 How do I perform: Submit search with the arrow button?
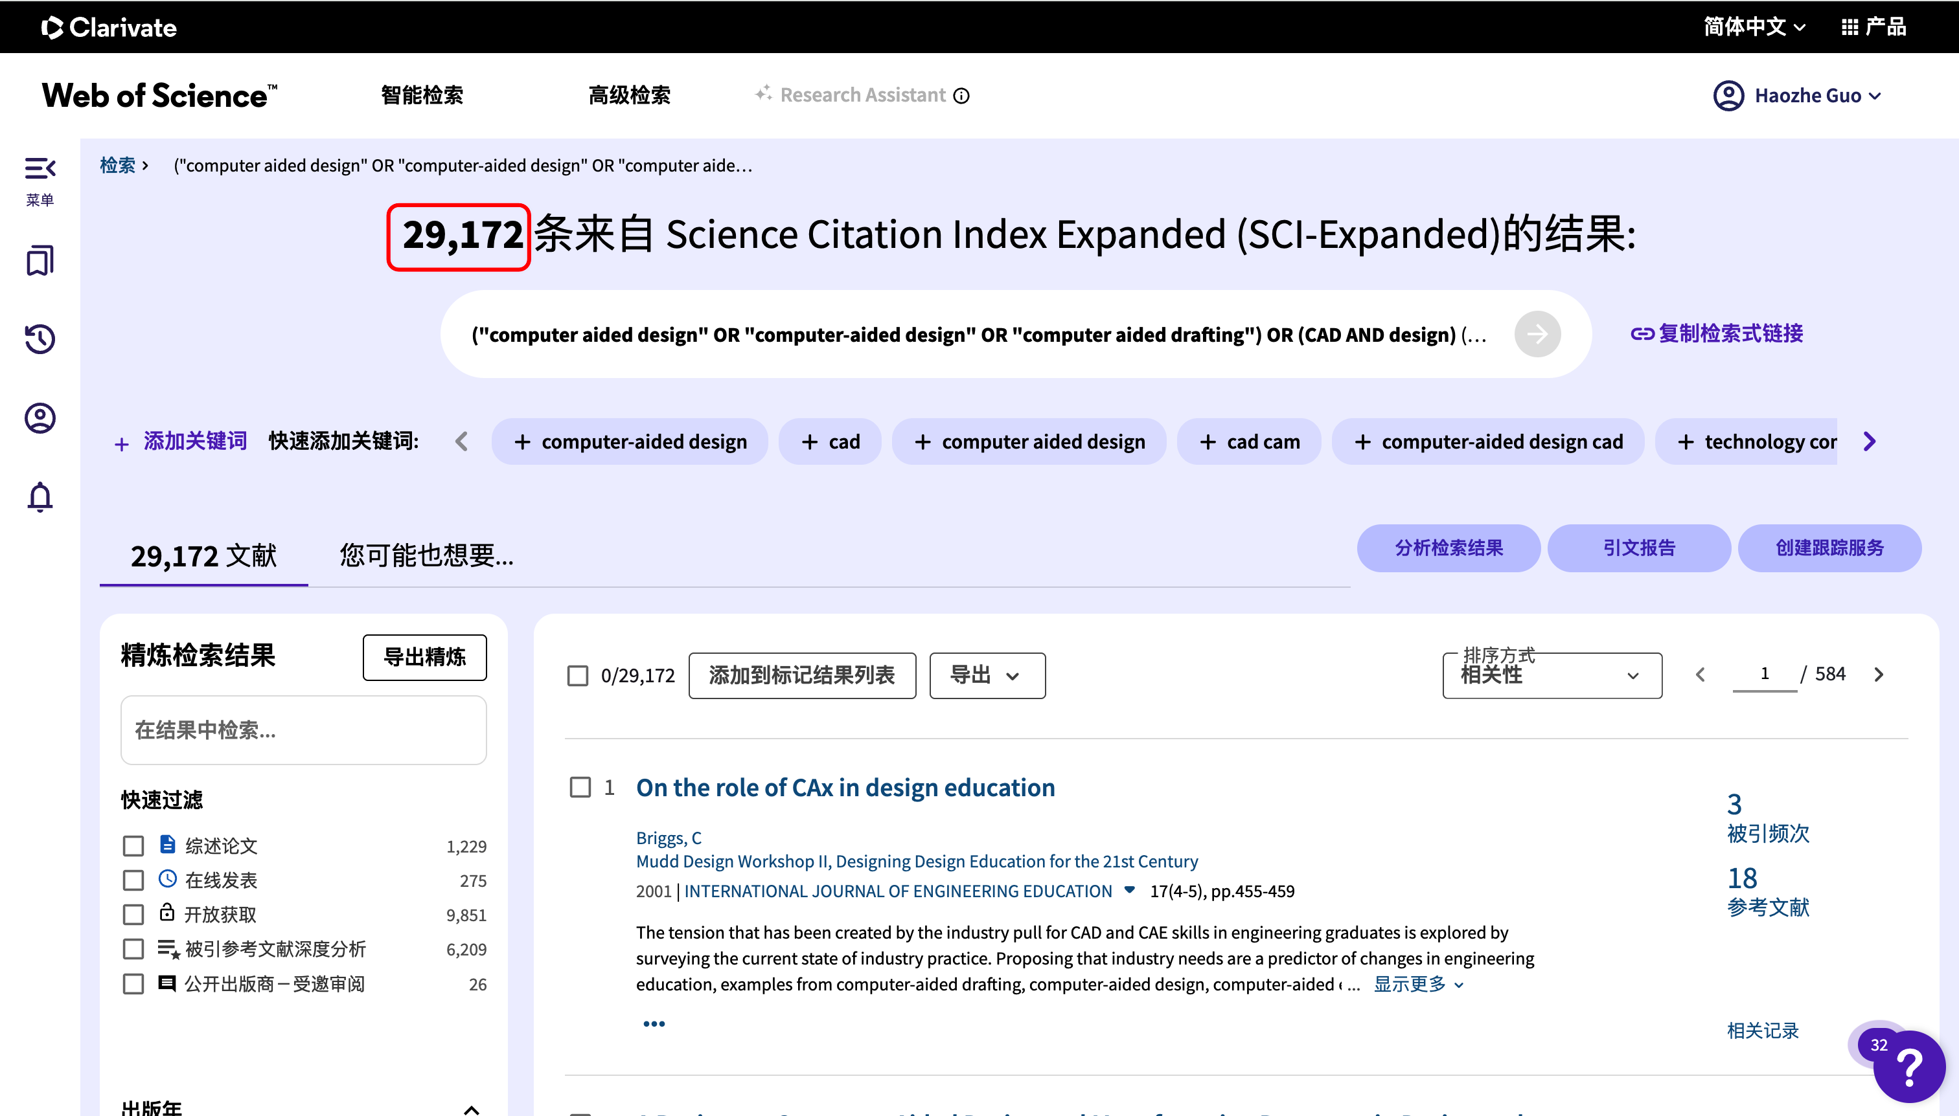1537,334
